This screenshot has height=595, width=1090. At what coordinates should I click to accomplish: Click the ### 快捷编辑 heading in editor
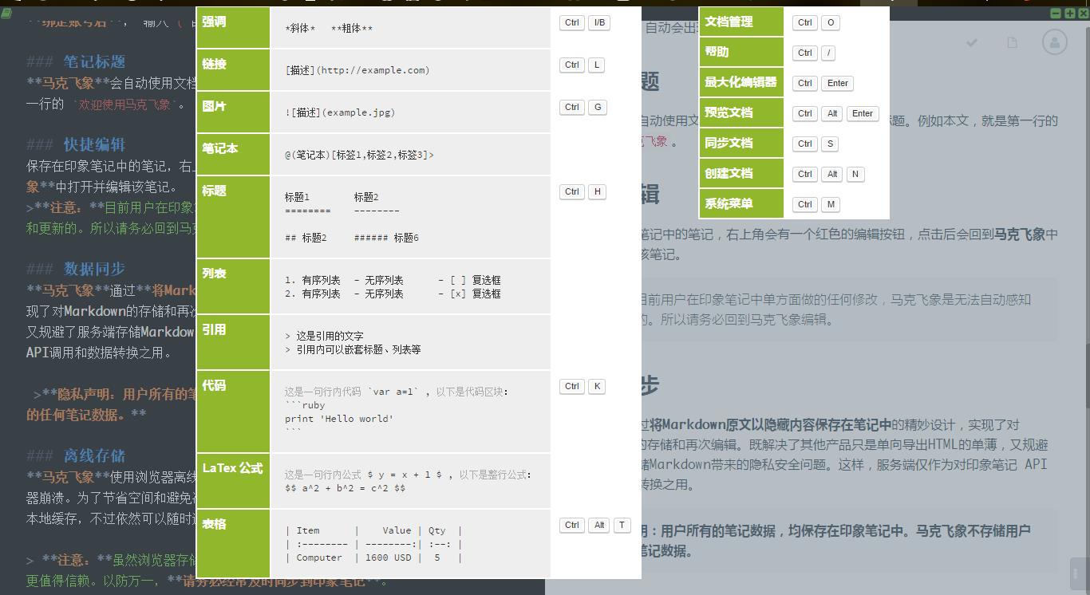point(76,144)
